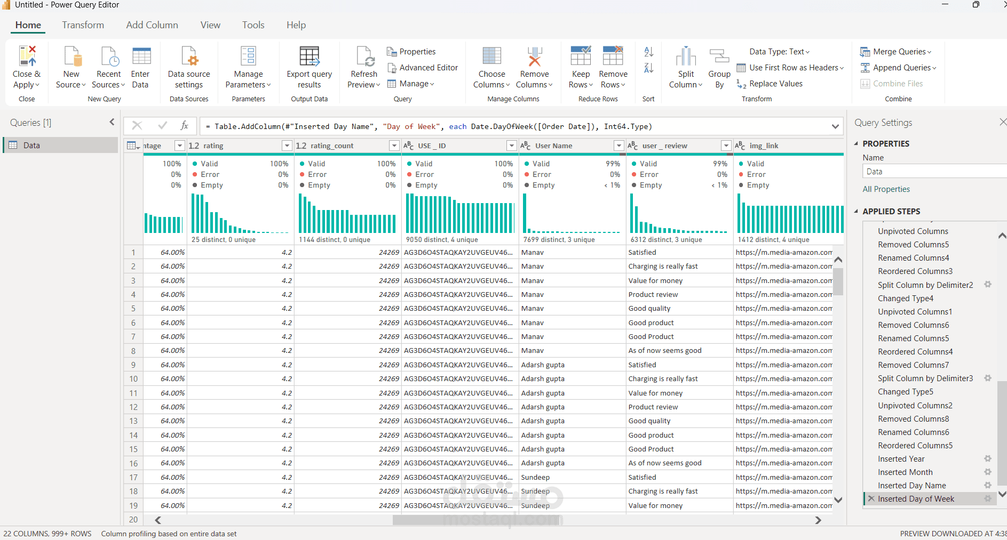Click the Remove Columns icon

[534, 57]
